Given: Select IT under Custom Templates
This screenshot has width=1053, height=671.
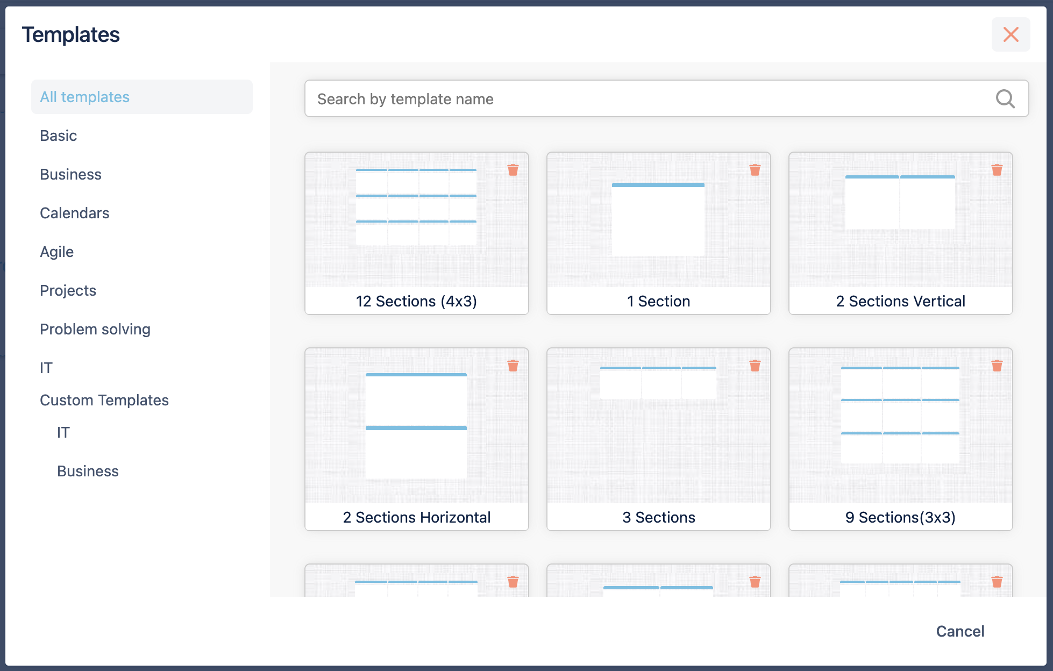Looking at the screenshot, I should tap(63, 432).
